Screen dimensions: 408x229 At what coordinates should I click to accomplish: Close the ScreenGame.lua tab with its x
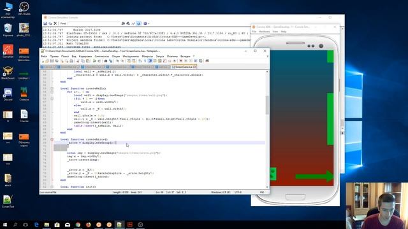pyautogui.click(x=194, y=67)
